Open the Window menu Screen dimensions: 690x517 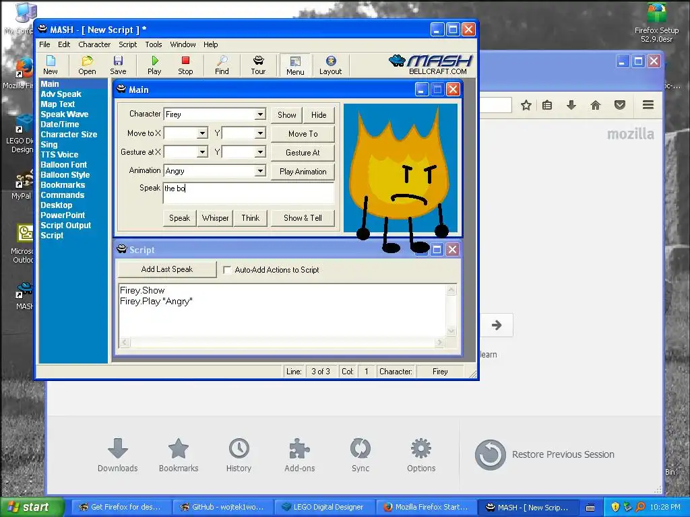[x=183, y=44]
